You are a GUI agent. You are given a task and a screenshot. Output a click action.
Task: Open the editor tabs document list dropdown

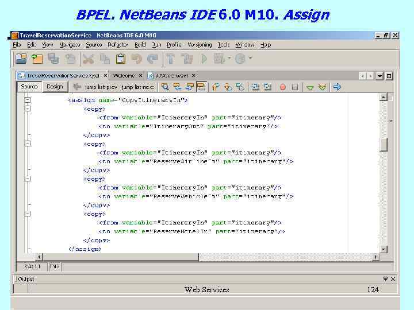379,76
